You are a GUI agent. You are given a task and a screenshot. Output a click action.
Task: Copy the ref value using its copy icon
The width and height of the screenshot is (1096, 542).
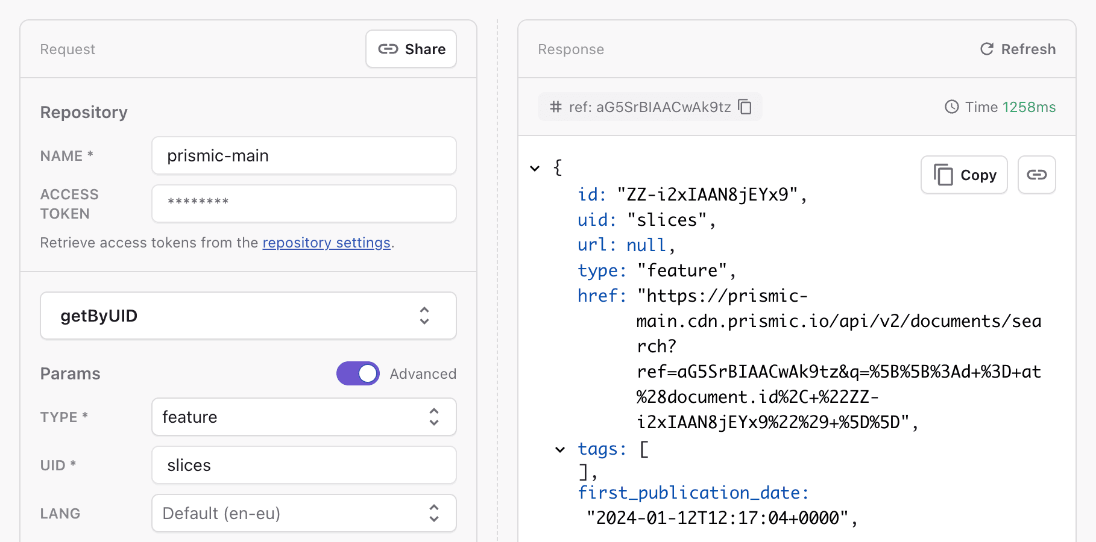pyautogui.click(x=745, y=107)
